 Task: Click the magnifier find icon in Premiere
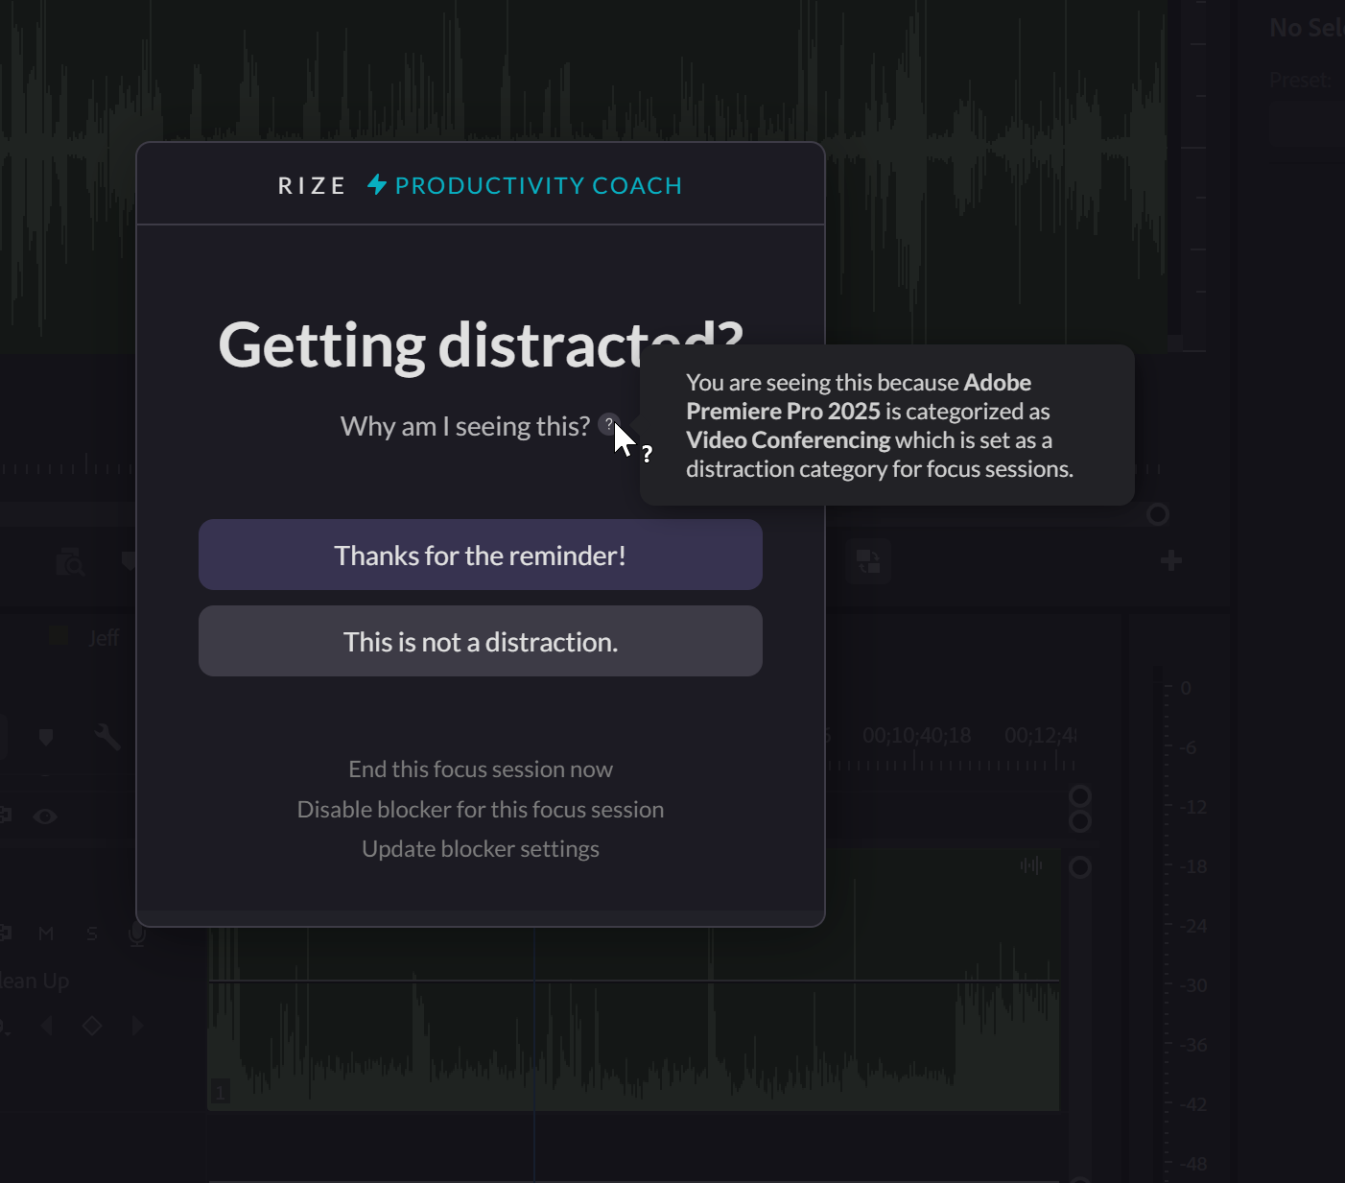click(70, 561)
